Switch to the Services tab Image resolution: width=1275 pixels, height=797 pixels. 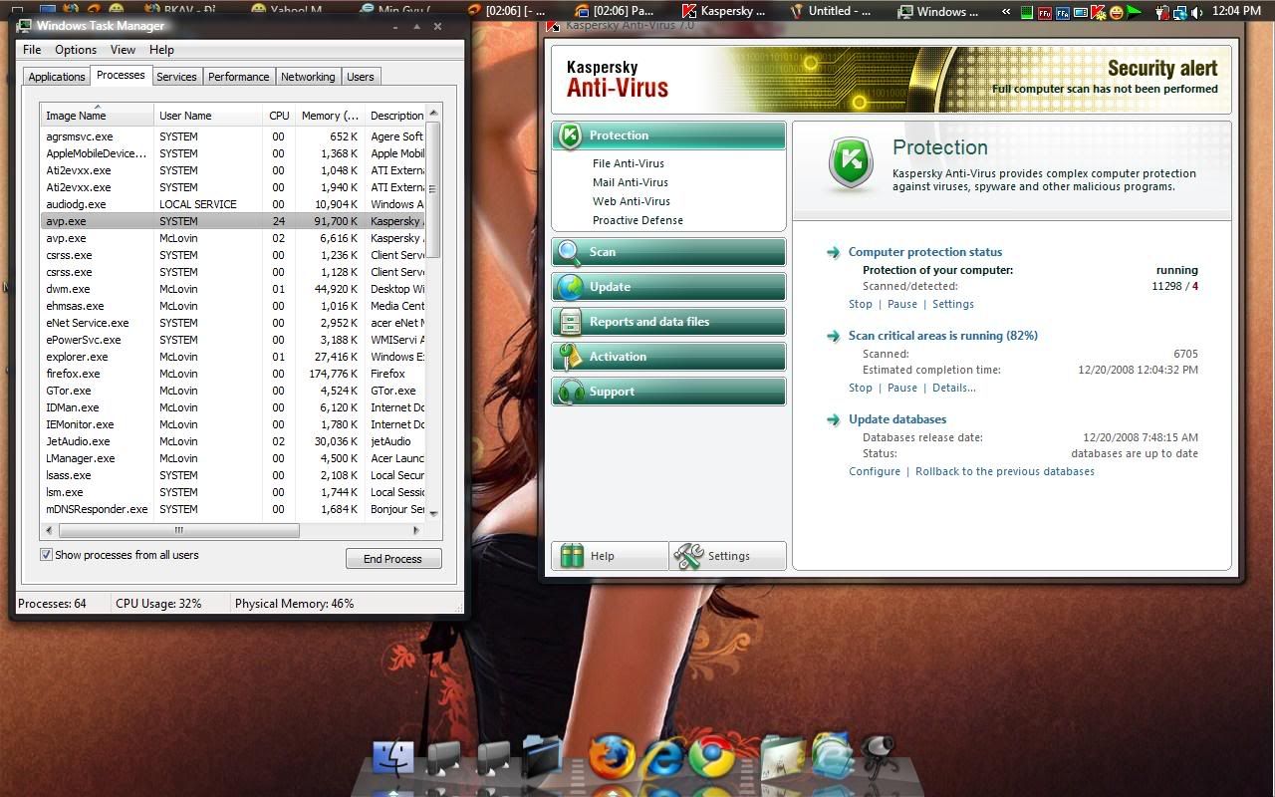click(x=176, y=77)
